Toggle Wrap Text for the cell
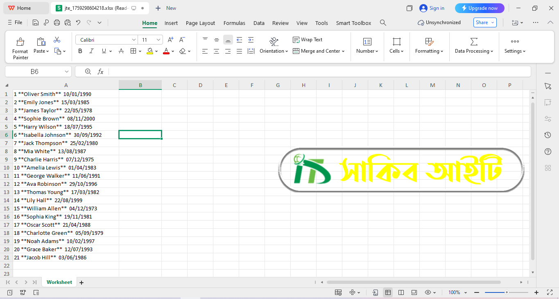This screenshot has width=559, height=299. (x=308, y=40)
